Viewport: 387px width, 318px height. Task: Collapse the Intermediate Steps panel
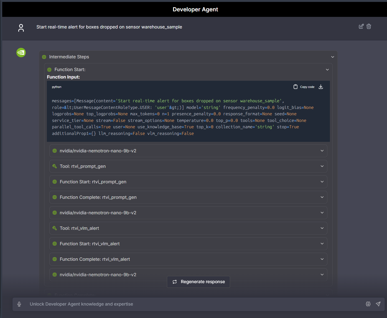tap(332, 57)
